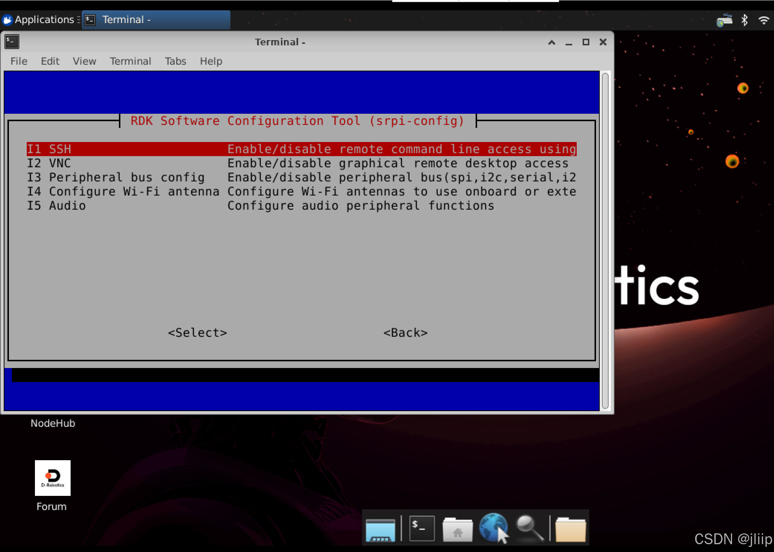Open the terminal emulator dock icon

click(x=422, y=528)
